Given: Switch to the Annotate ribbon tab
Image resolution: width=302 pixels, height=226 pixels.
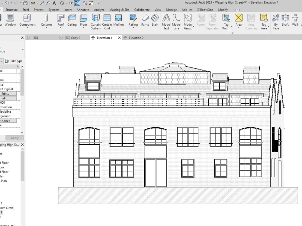Looking at the screenshot, I should coord(83,10).
